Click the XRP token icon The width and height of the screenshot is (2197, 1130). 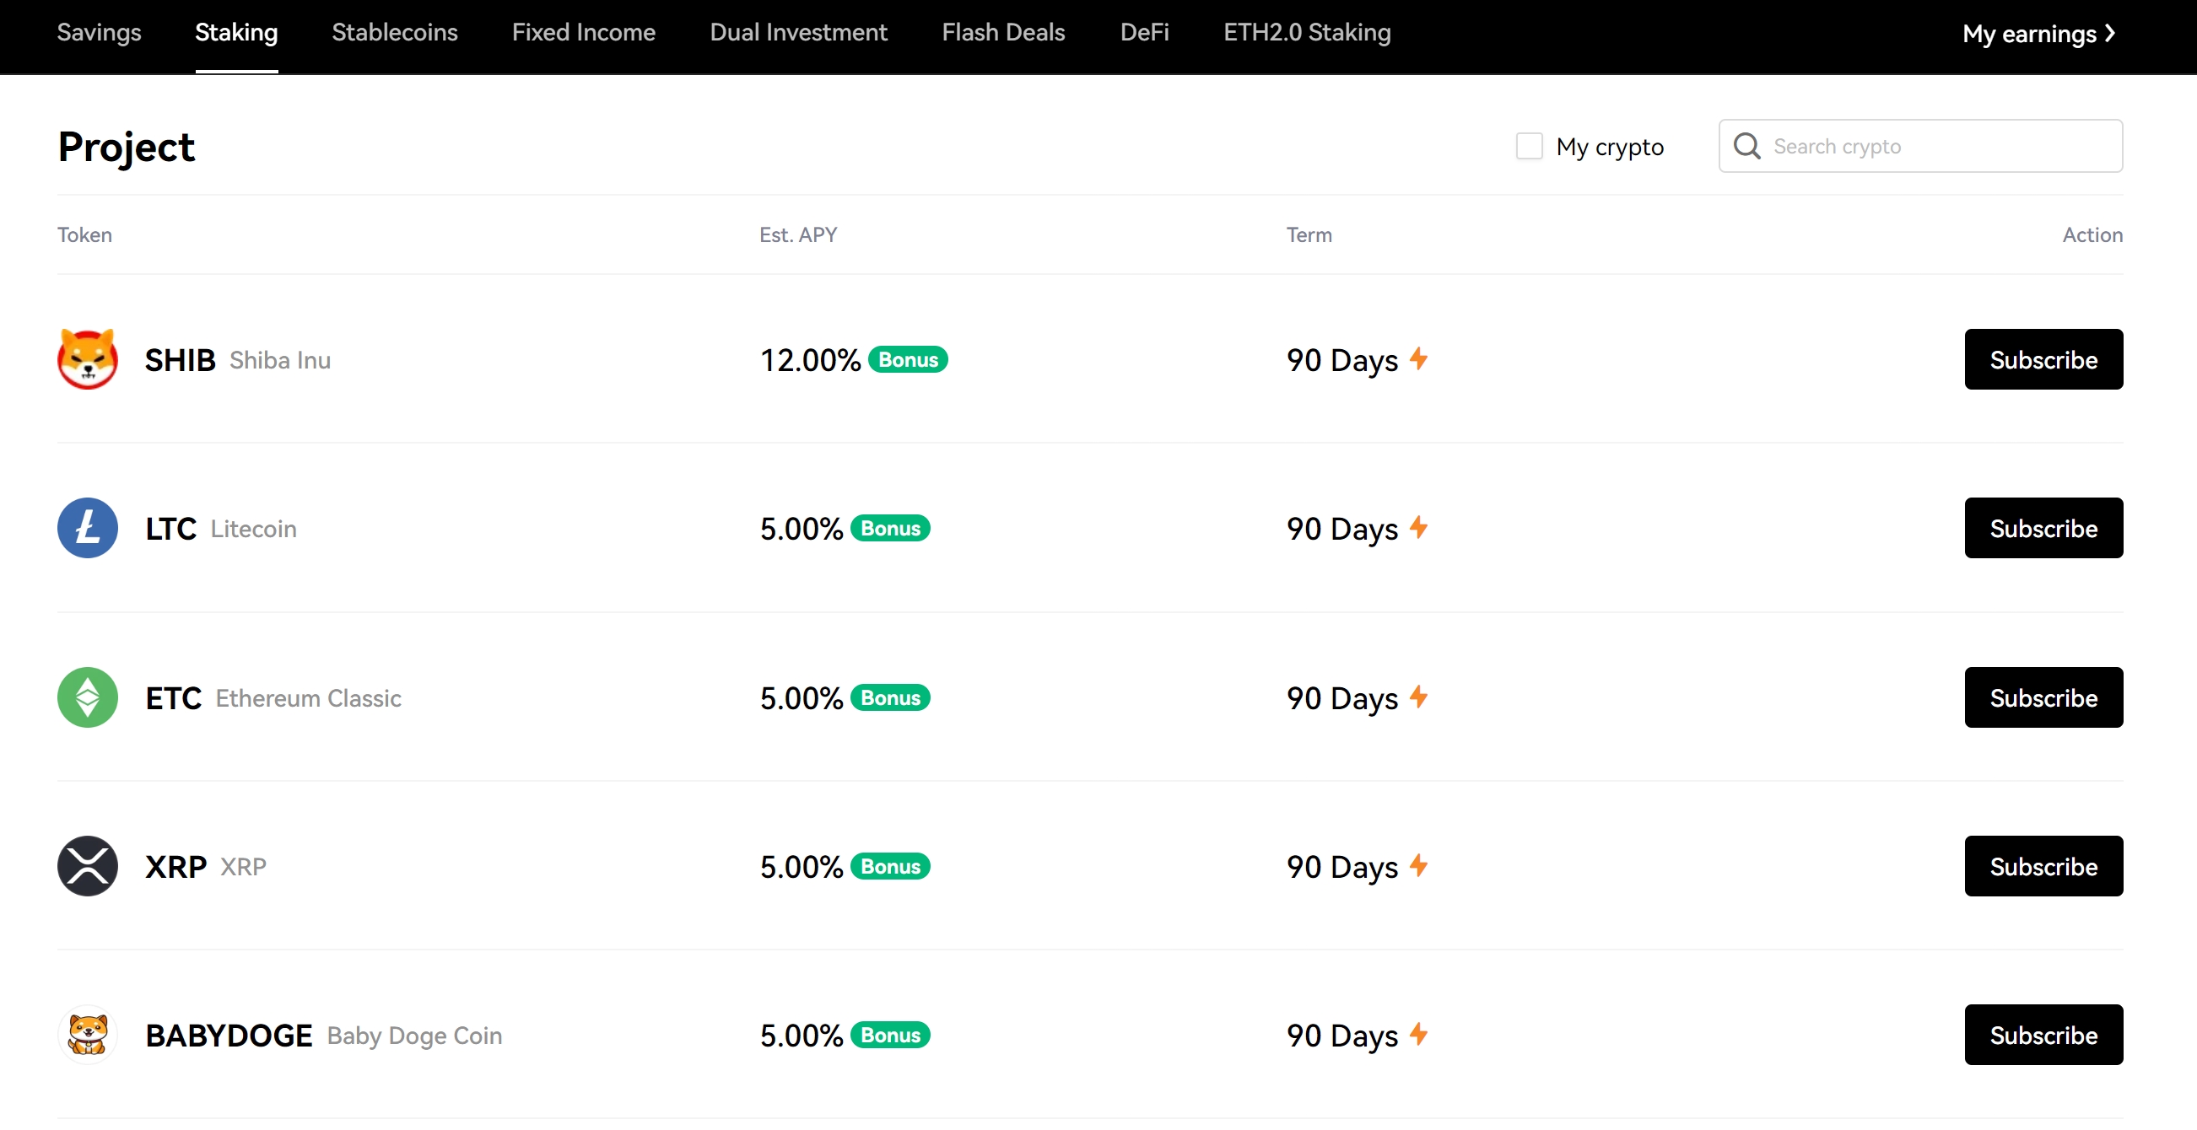[x=88, y=866]
